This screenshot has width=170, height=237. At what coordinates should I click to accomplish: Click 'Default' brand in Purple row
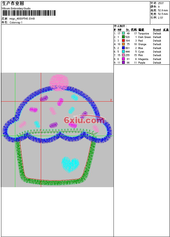(x=157, y=63)
